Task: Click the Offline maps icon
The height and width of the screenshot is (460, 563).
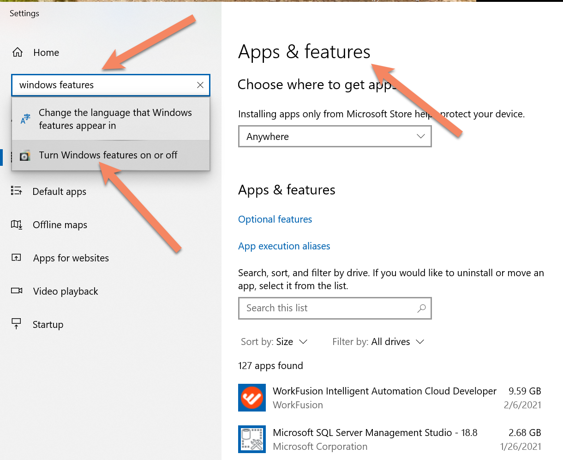Action: pos(17,224)
